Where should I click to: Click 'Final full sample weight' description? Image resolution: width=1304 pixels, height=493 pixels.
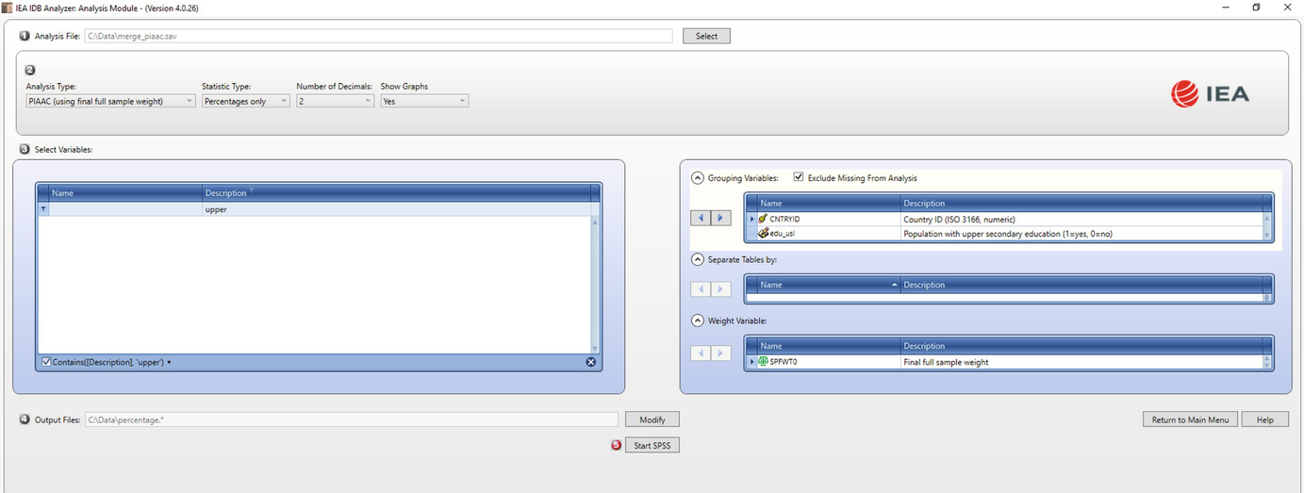[x=946, y=362]
